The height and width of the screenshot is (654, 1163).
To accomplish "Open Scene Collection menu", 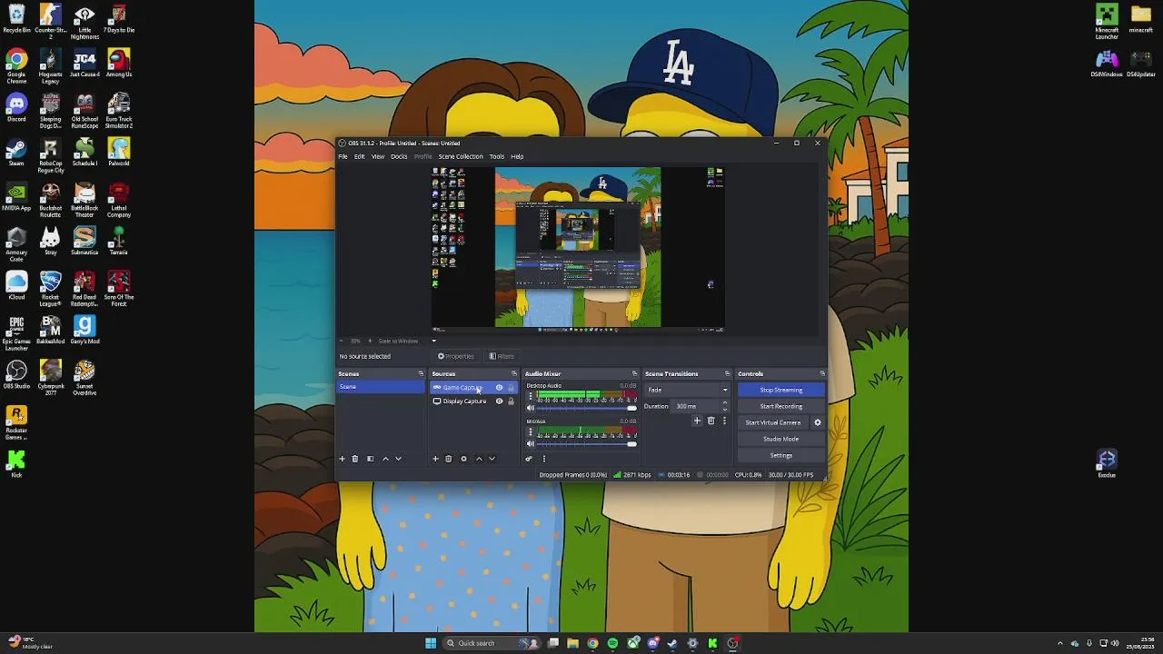I will click(x=461, y=156).
